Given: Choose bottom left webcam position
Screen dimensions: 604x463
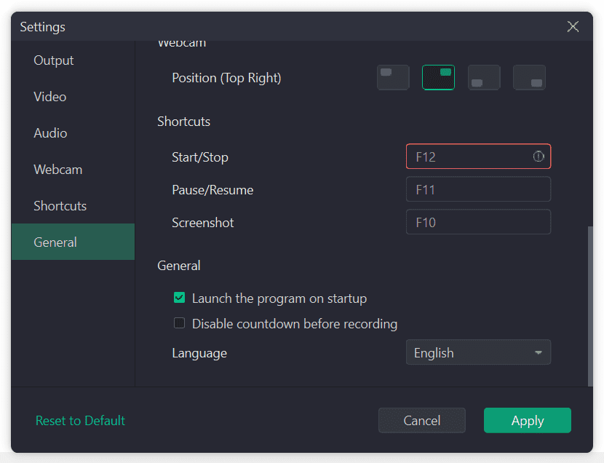Looking at the screenshot, I should click(484, 78).
